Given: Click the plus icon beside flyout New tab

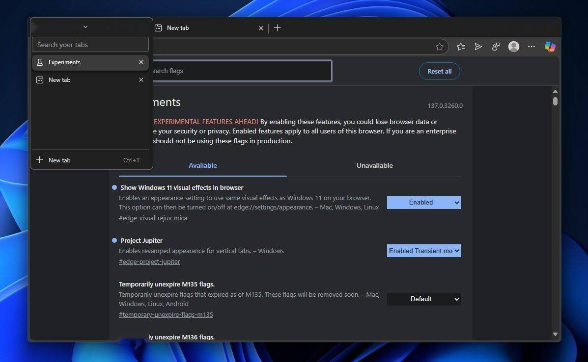Looking at the screenshot, I should 39,160.
